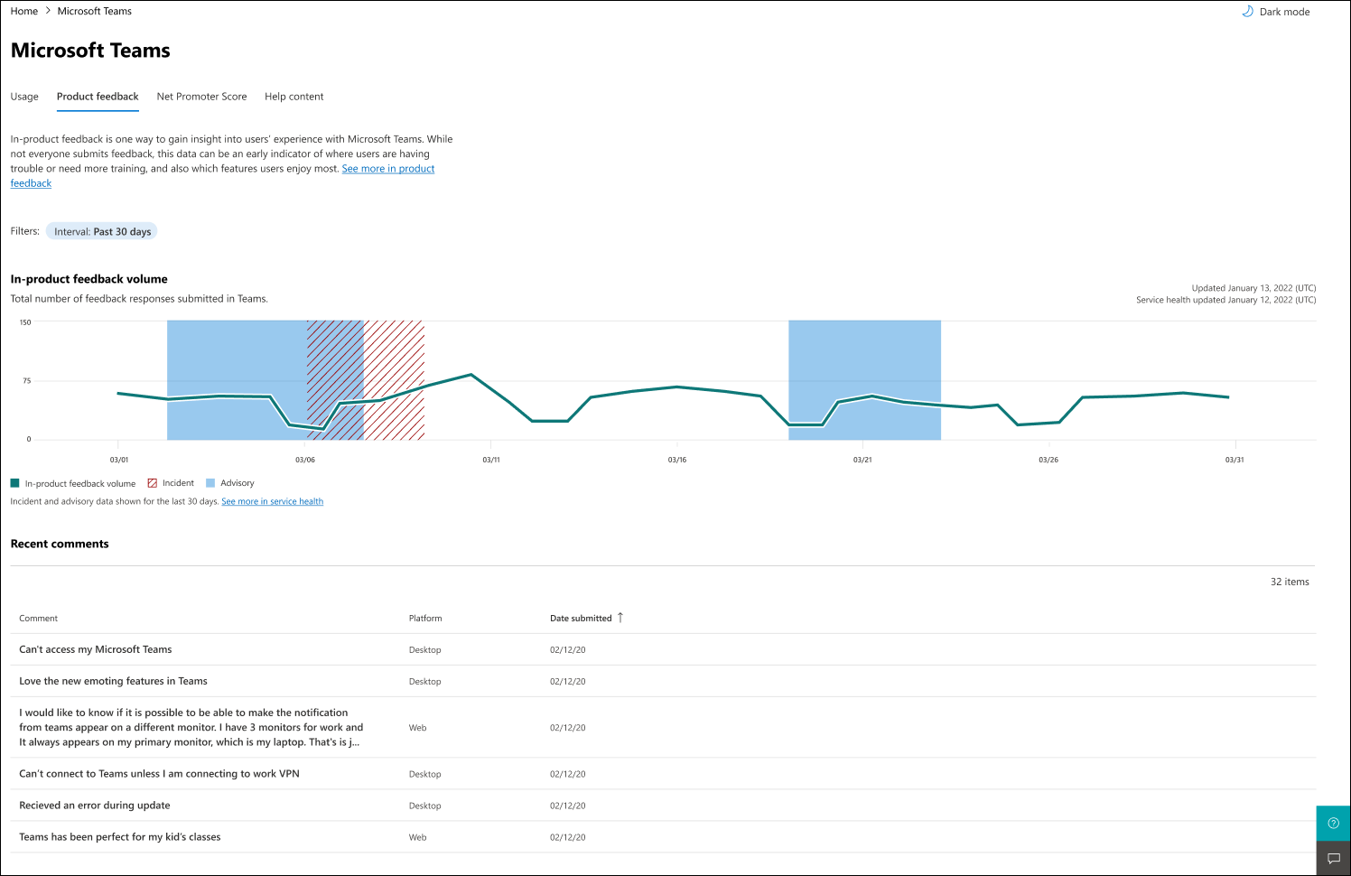Sort by Date submitted column header

[581, 619]
